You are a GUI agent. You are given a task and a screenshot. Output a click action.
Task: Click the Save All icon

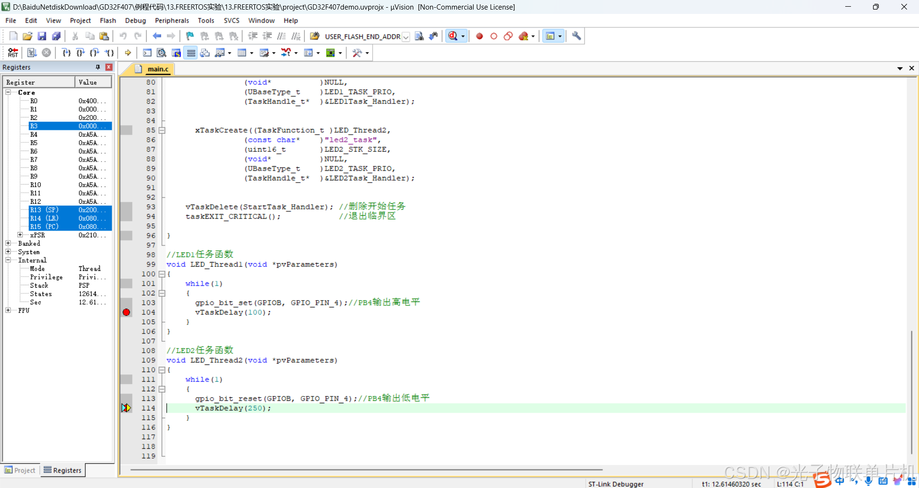coord(57,36)
